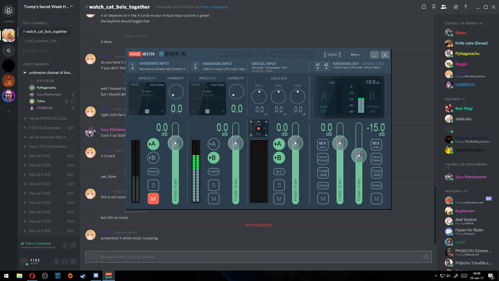Open server name dropdown menu
This screenshot has height=281, width=499.
(49, 7)
